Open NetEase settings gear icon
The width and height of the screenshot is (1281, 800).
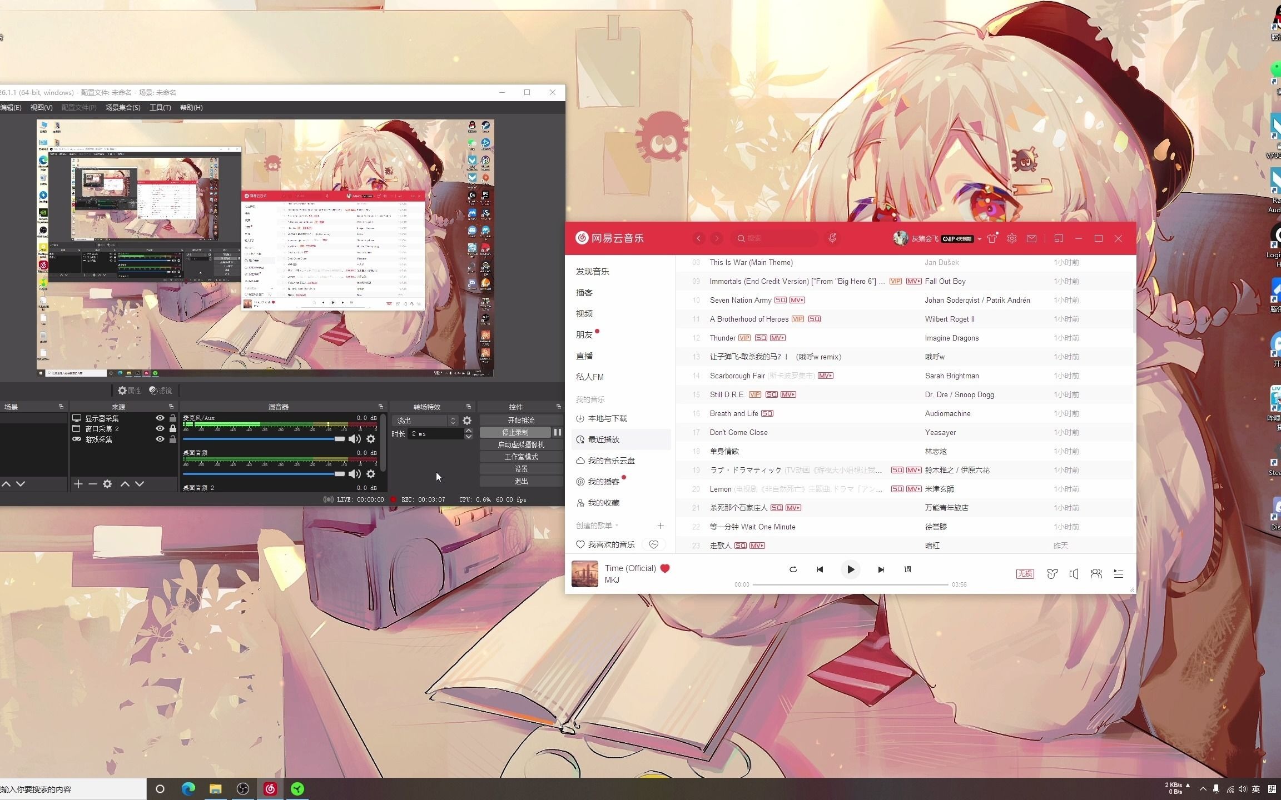point(1012,238)
